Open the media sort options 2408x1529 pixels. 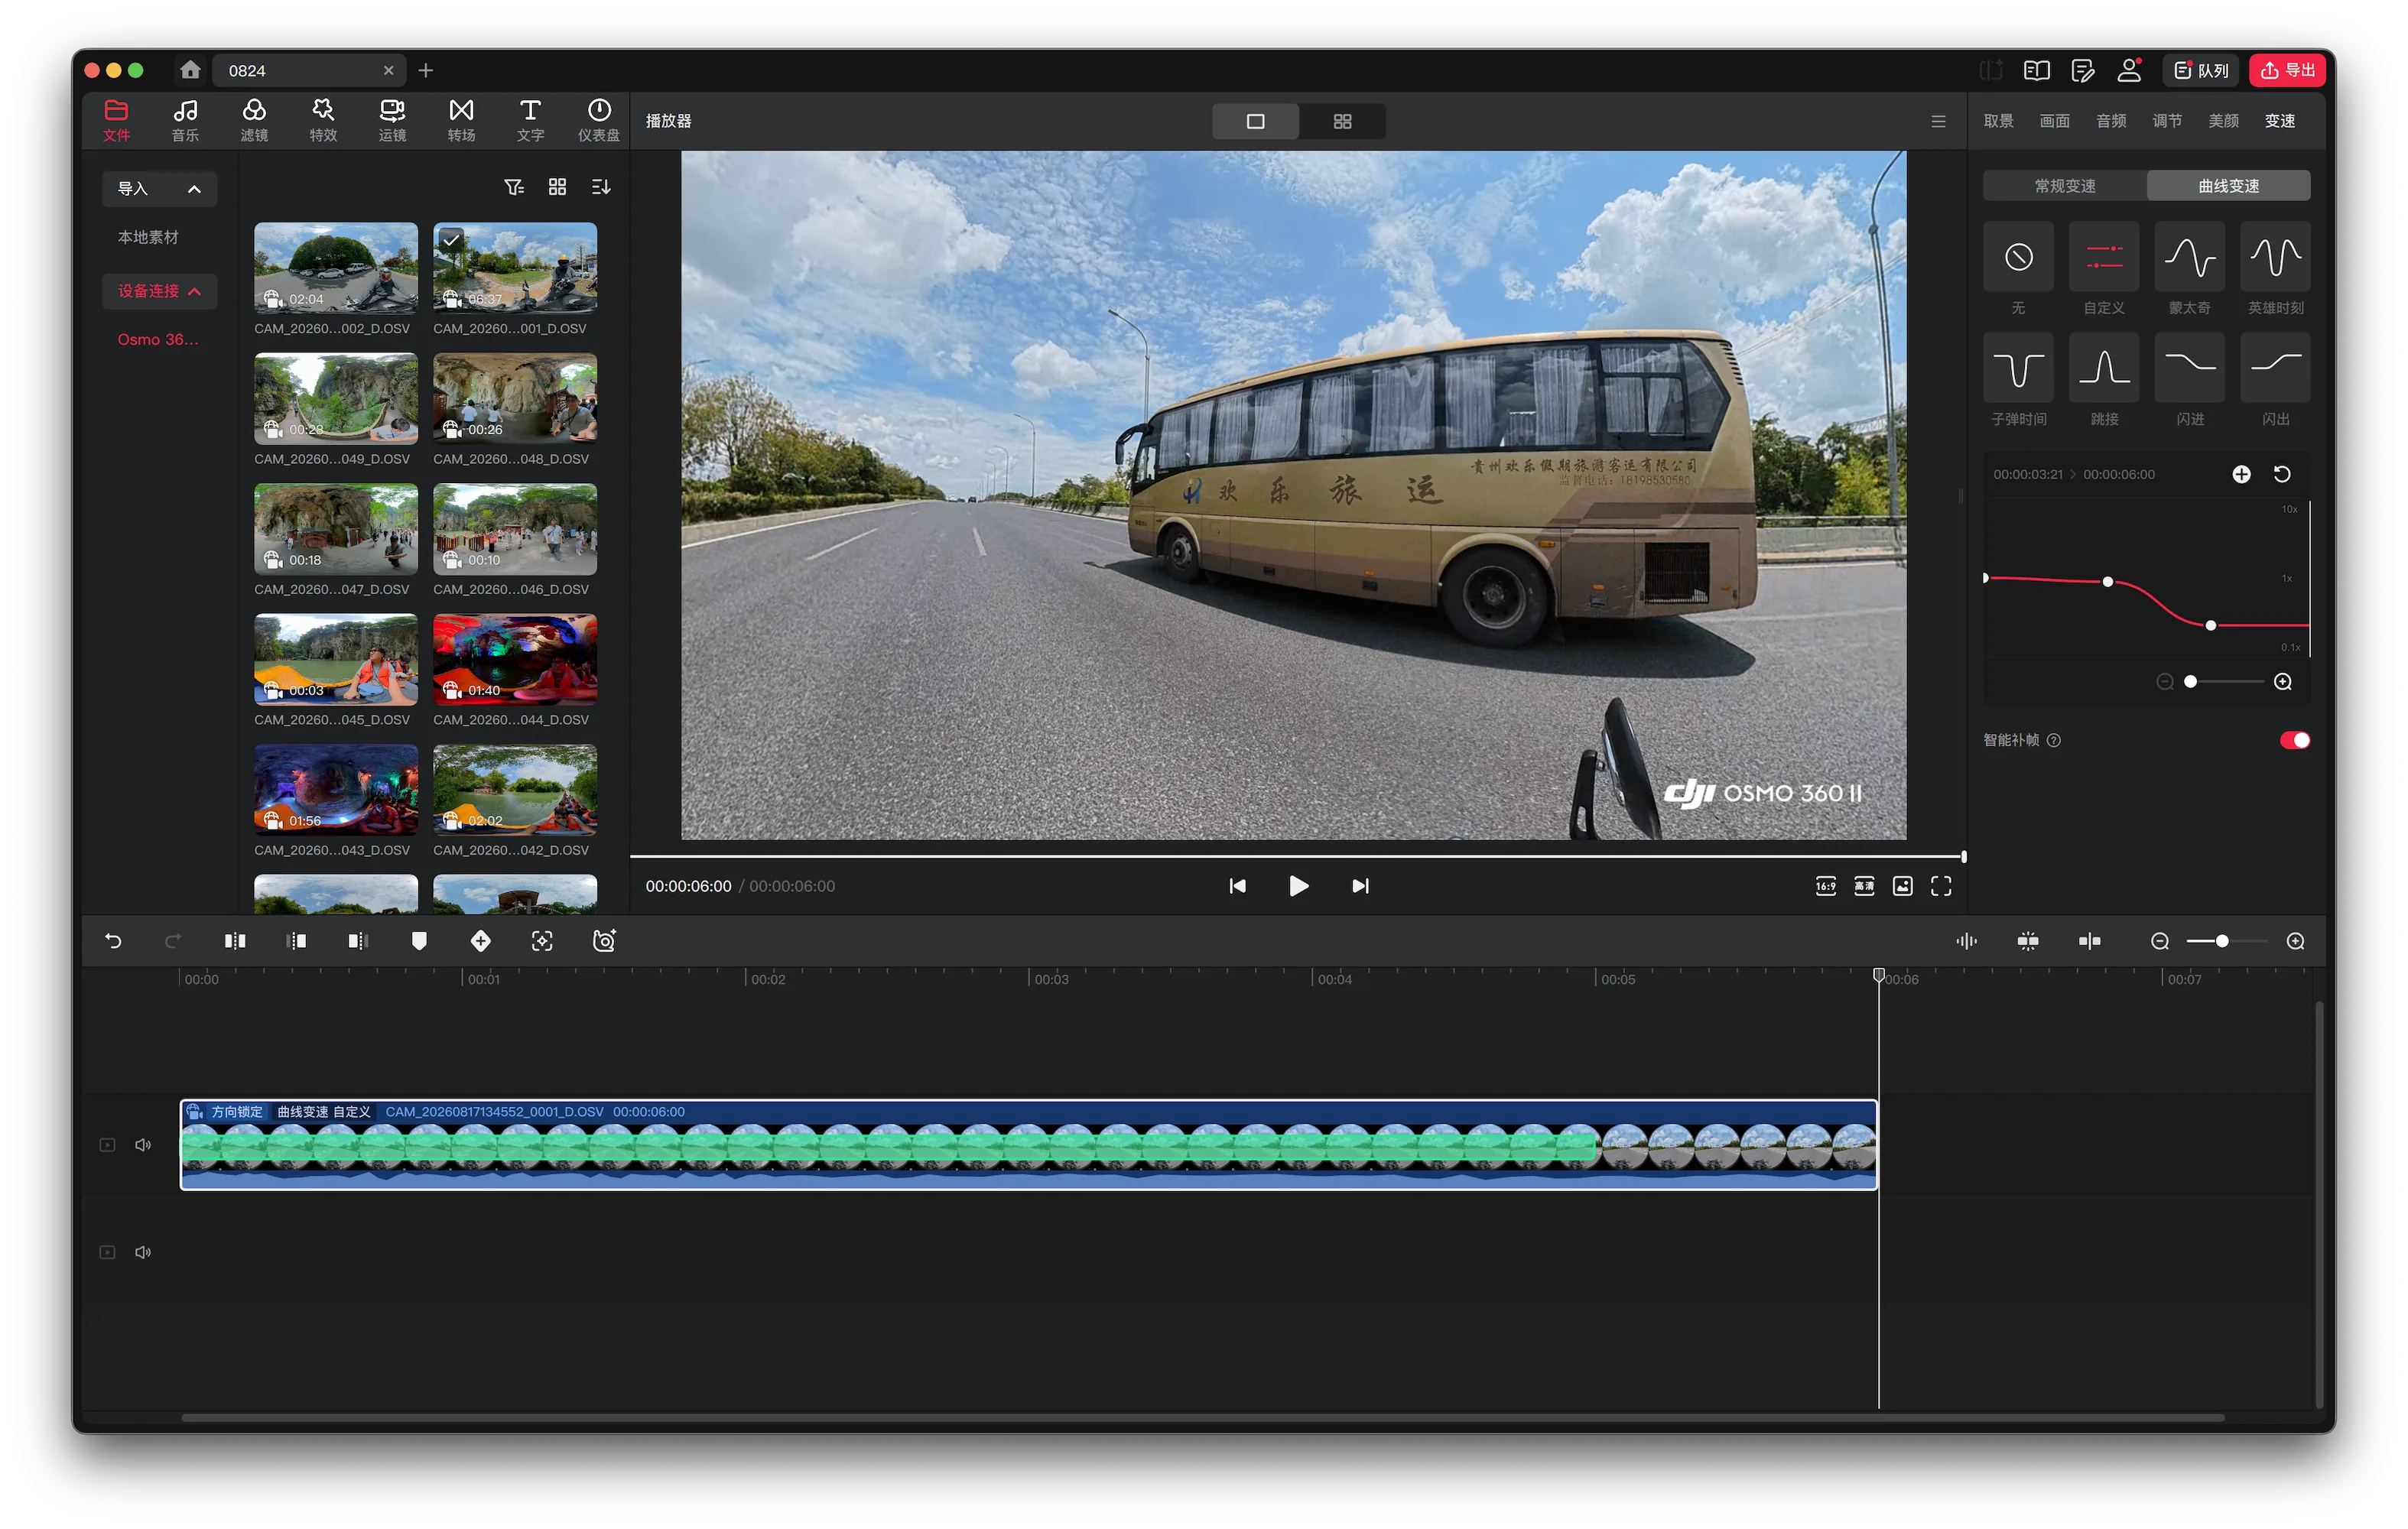(601, 187)
